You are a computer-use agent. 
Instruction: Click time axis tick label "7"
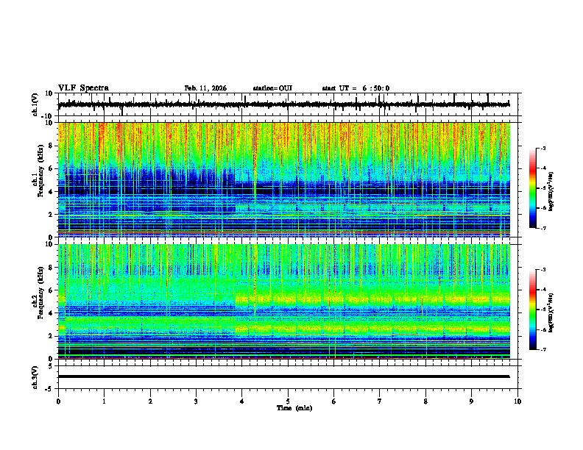click(380, 401)
